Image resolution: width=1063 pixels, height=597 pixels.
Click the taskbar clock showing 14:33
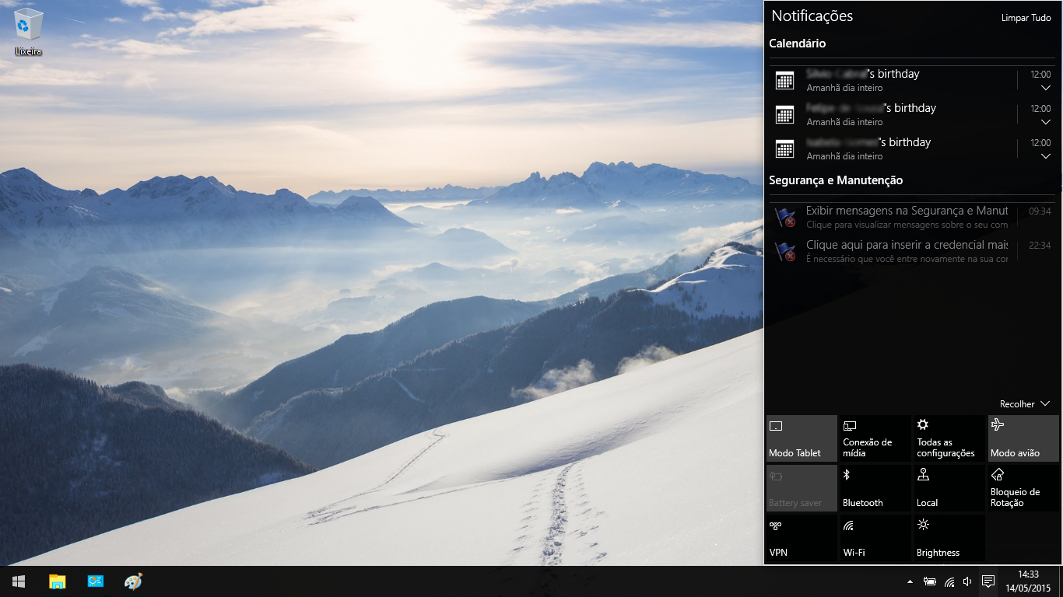coord(1028,581)
